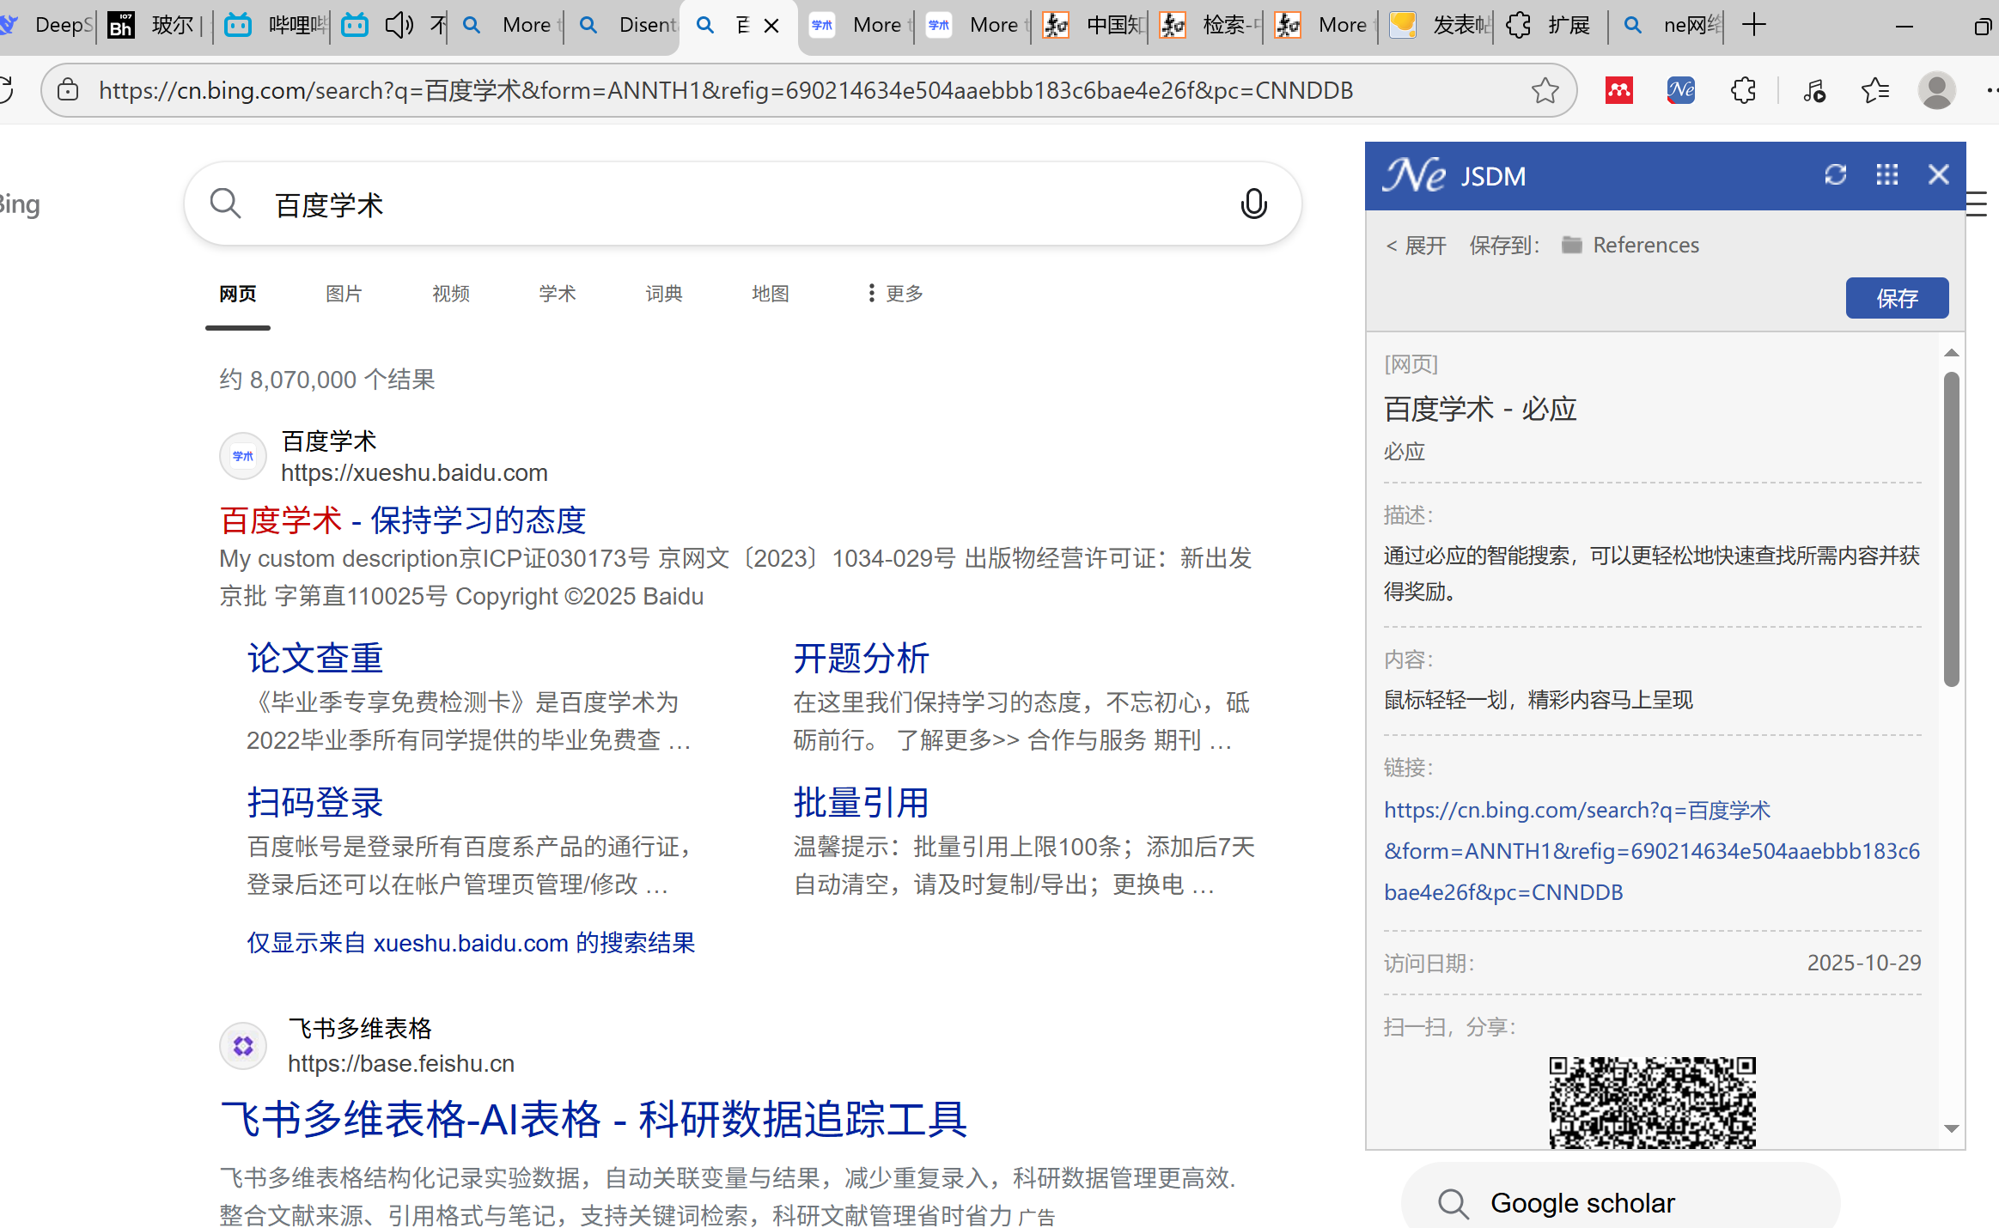This screenshot has height=1228, width=1999.
Task: Close the JSDM side panel
Action: click(1938, 175)
